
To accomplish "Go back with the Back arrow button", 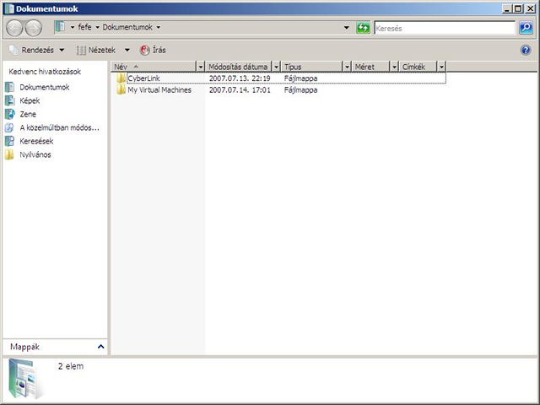I will click(x=14, y=28).
